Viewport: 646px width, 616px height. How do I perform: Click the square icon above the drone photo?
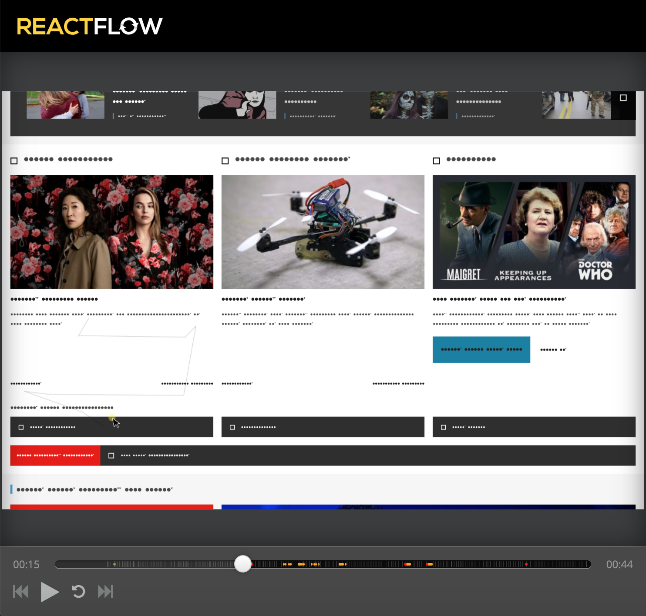(x=225, y=161)
